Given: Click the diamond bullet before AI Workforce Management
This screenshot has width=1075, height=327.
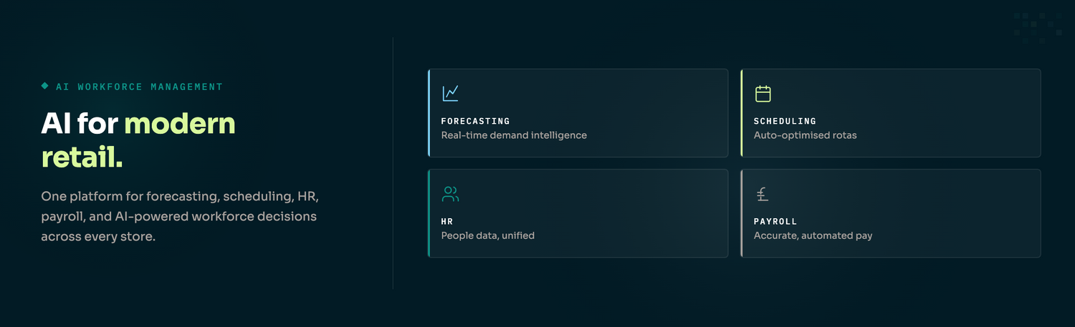Looking at the screenshot, I should tap(45, 86).
